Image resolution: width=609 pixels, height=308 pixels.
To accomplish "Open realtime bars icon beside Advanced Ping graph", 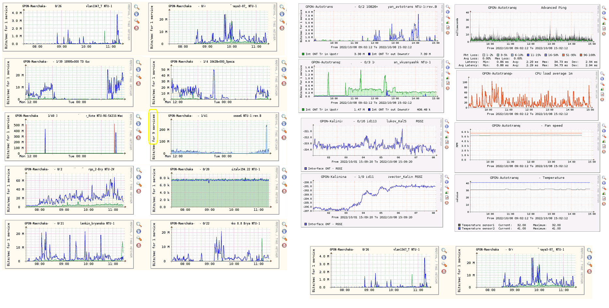I will pyautogui.click(x=604, y=23).
